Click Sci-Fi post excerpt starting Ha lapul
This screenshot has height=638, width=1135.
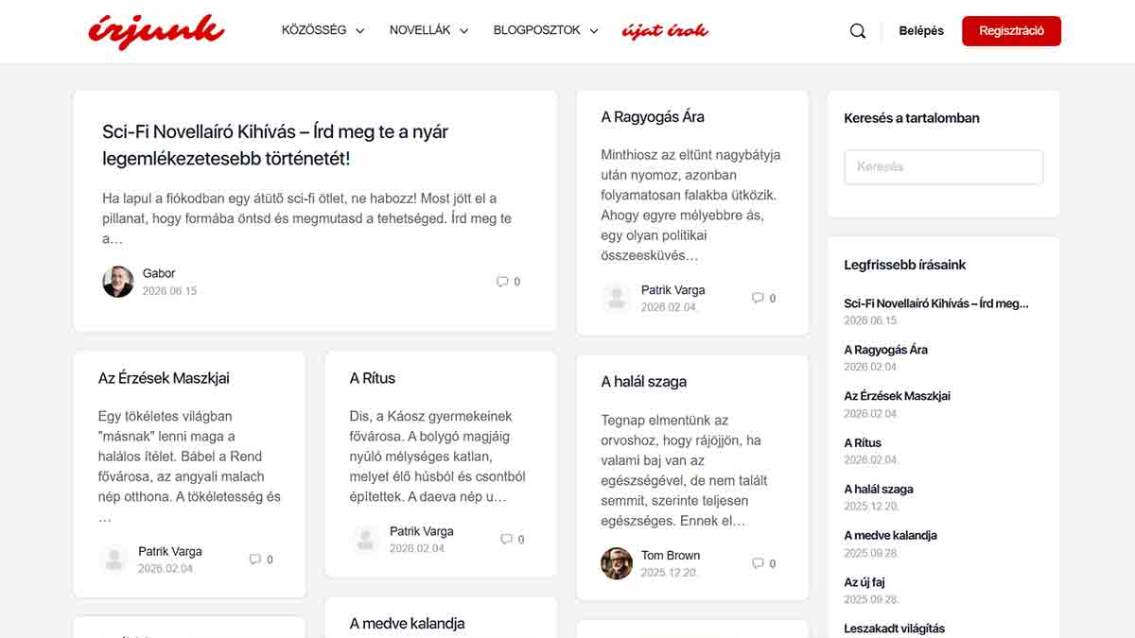tap(308, 218)
